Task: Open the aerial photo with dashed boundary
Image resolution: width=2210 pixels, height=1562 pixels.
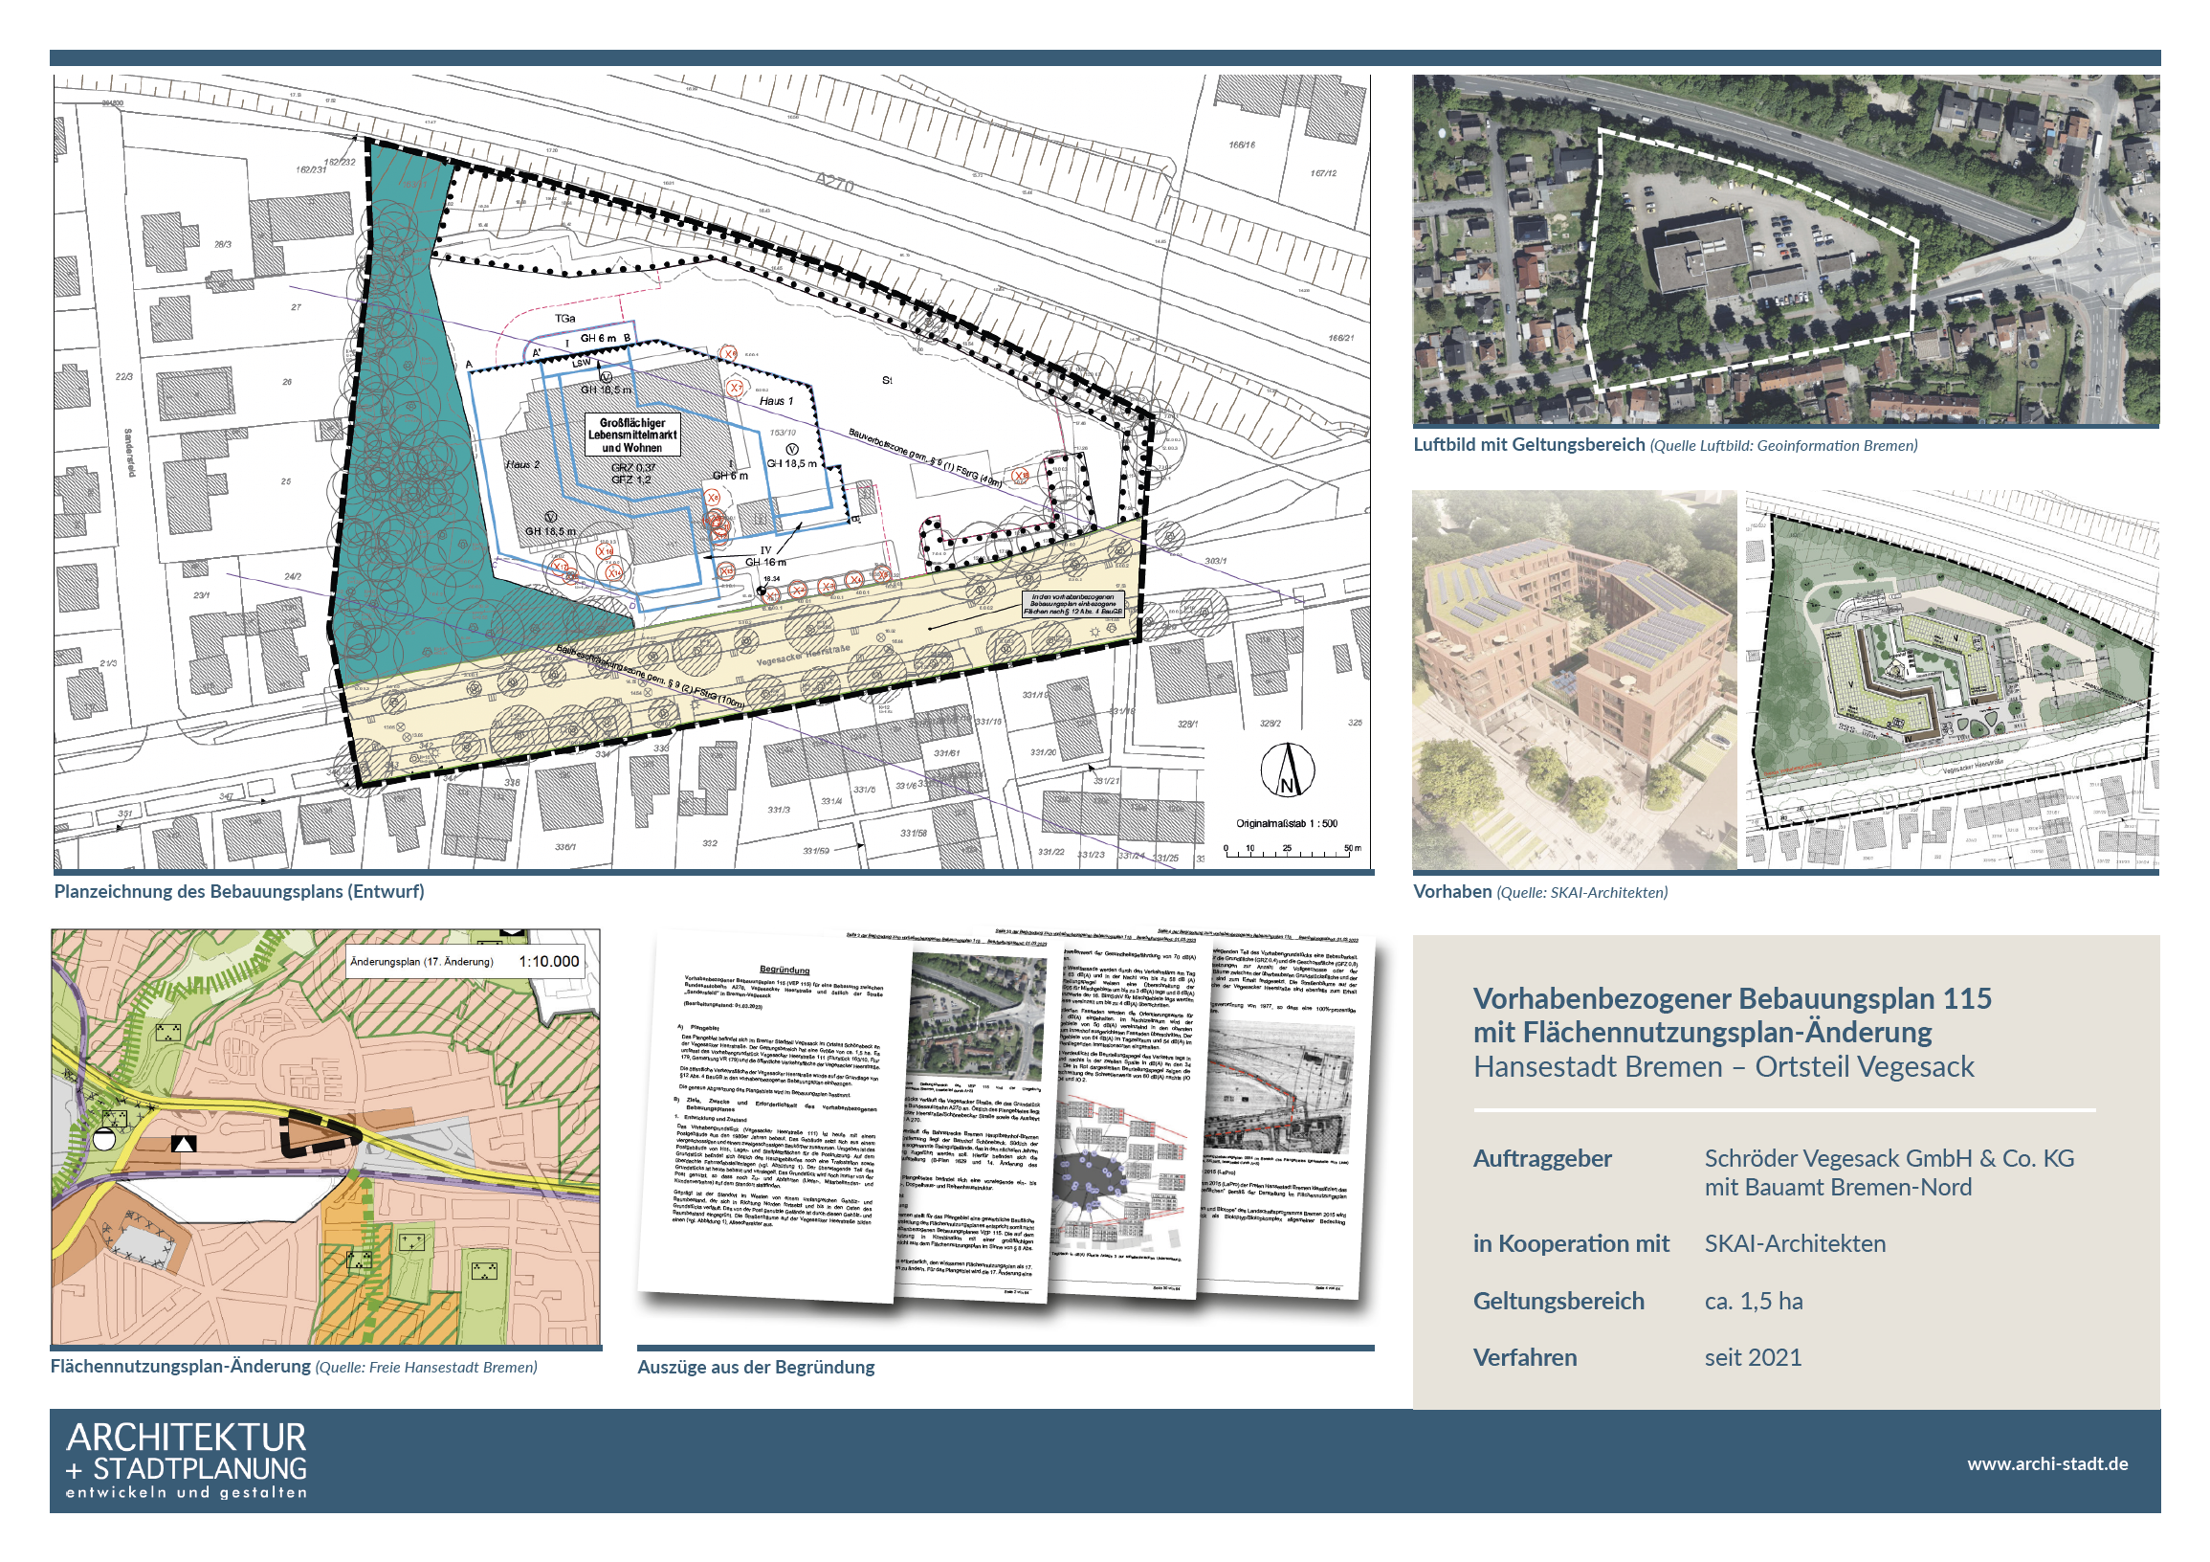Action: coord(1785,251)
